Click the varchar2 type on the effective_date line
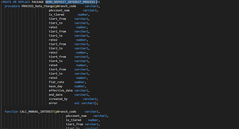Image resolution: width=239 pixels, height=129 pixels. (81, 91)
